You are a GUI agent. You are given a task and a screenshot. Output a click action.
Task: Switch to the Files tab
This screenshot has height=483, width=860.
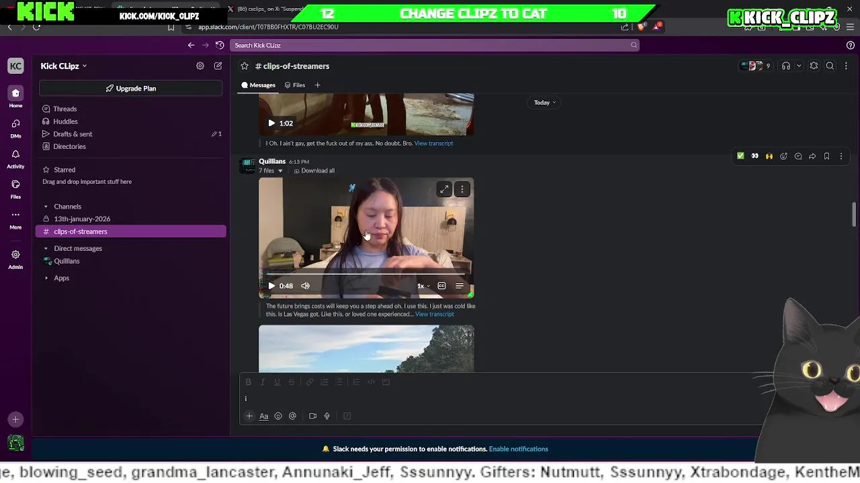click(295, 85)
